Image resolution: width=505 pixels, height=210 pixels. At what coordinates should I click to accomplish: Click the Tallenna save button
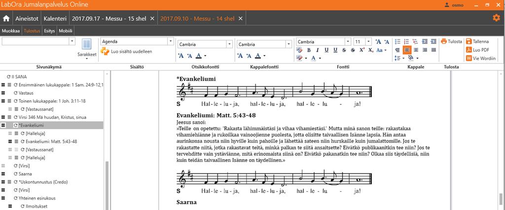click(x=477, y=41)
